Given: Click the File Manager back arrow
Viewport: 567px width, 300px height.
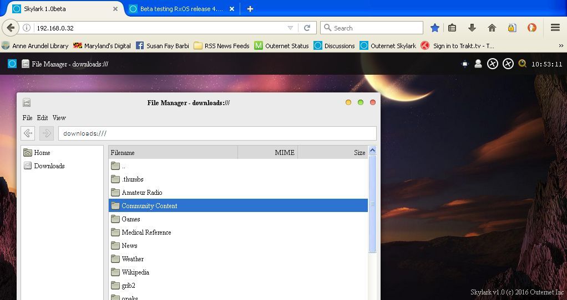Looking at the screenshot, I should tap(28, 133).
